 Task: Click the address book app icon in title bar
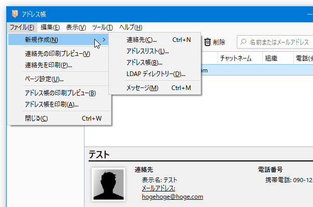(15, 14)
